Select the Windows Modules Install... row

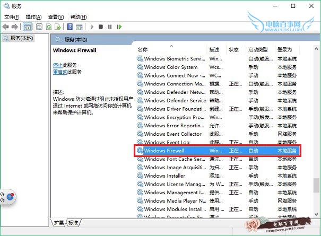(218, 209)
